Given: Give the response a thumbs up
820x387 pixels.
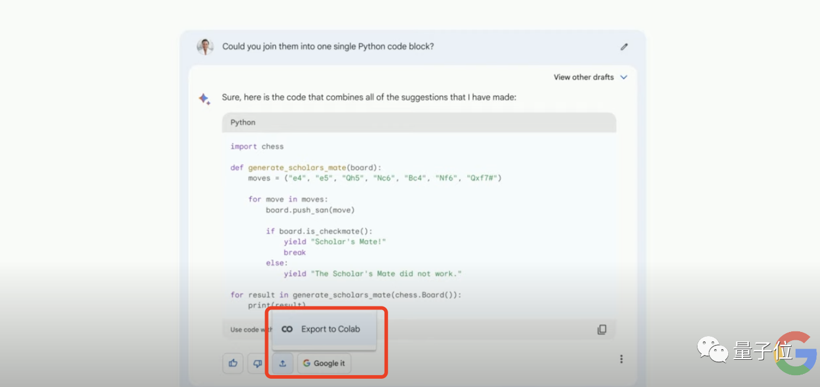Looking at the screenshot, I should pyautogui.click(x=233, y=363).
